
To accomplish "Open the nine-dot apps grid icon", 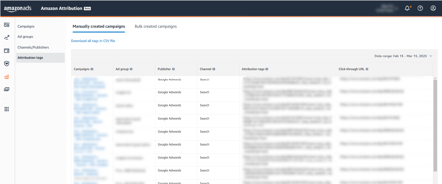I will pyautogui.click(x=6, y=109).
